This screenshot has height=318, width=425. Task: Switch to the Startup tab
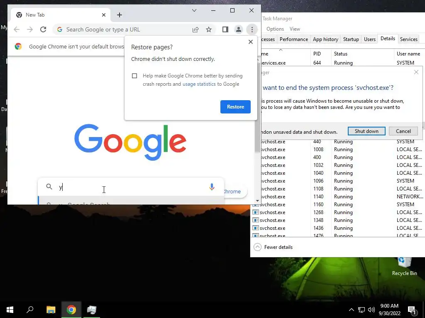pyautogui.click(x=351, y=39)
